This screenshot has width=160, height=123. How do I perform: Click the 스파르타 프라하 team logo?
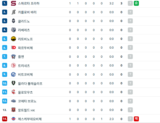point(13,3)
